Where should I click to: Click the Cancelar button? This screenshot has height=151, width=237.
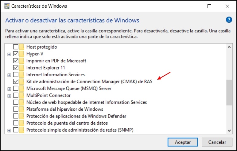tap(217, 142)
